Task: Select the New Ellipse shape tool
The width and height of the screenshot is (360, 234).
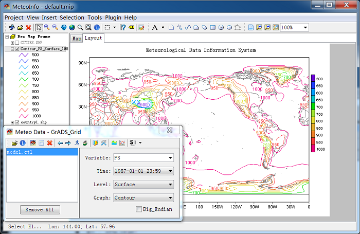Action: (x=229, y=28)
